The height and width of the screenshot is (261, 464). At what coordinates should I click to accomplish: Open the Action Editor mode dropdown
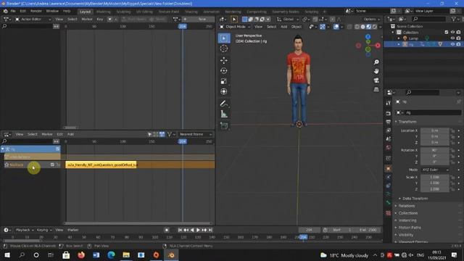point(33,20)
